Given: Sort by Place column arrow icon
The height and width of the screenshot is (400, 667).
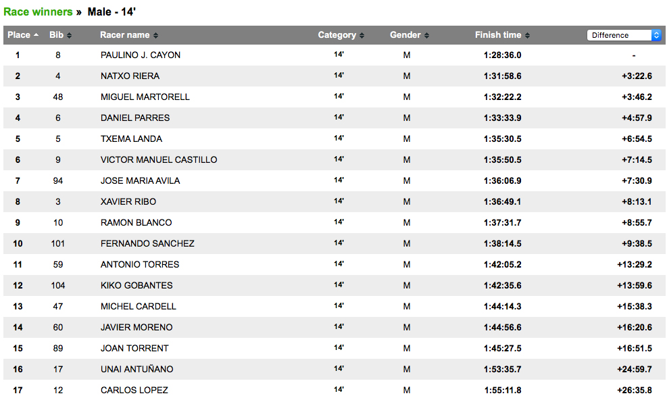Looking at the screenshot, I should (x=36, y=35).
